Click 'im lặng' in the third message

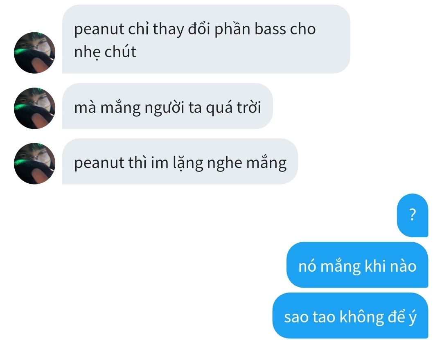pyautogui.click(x=177, y=163)
